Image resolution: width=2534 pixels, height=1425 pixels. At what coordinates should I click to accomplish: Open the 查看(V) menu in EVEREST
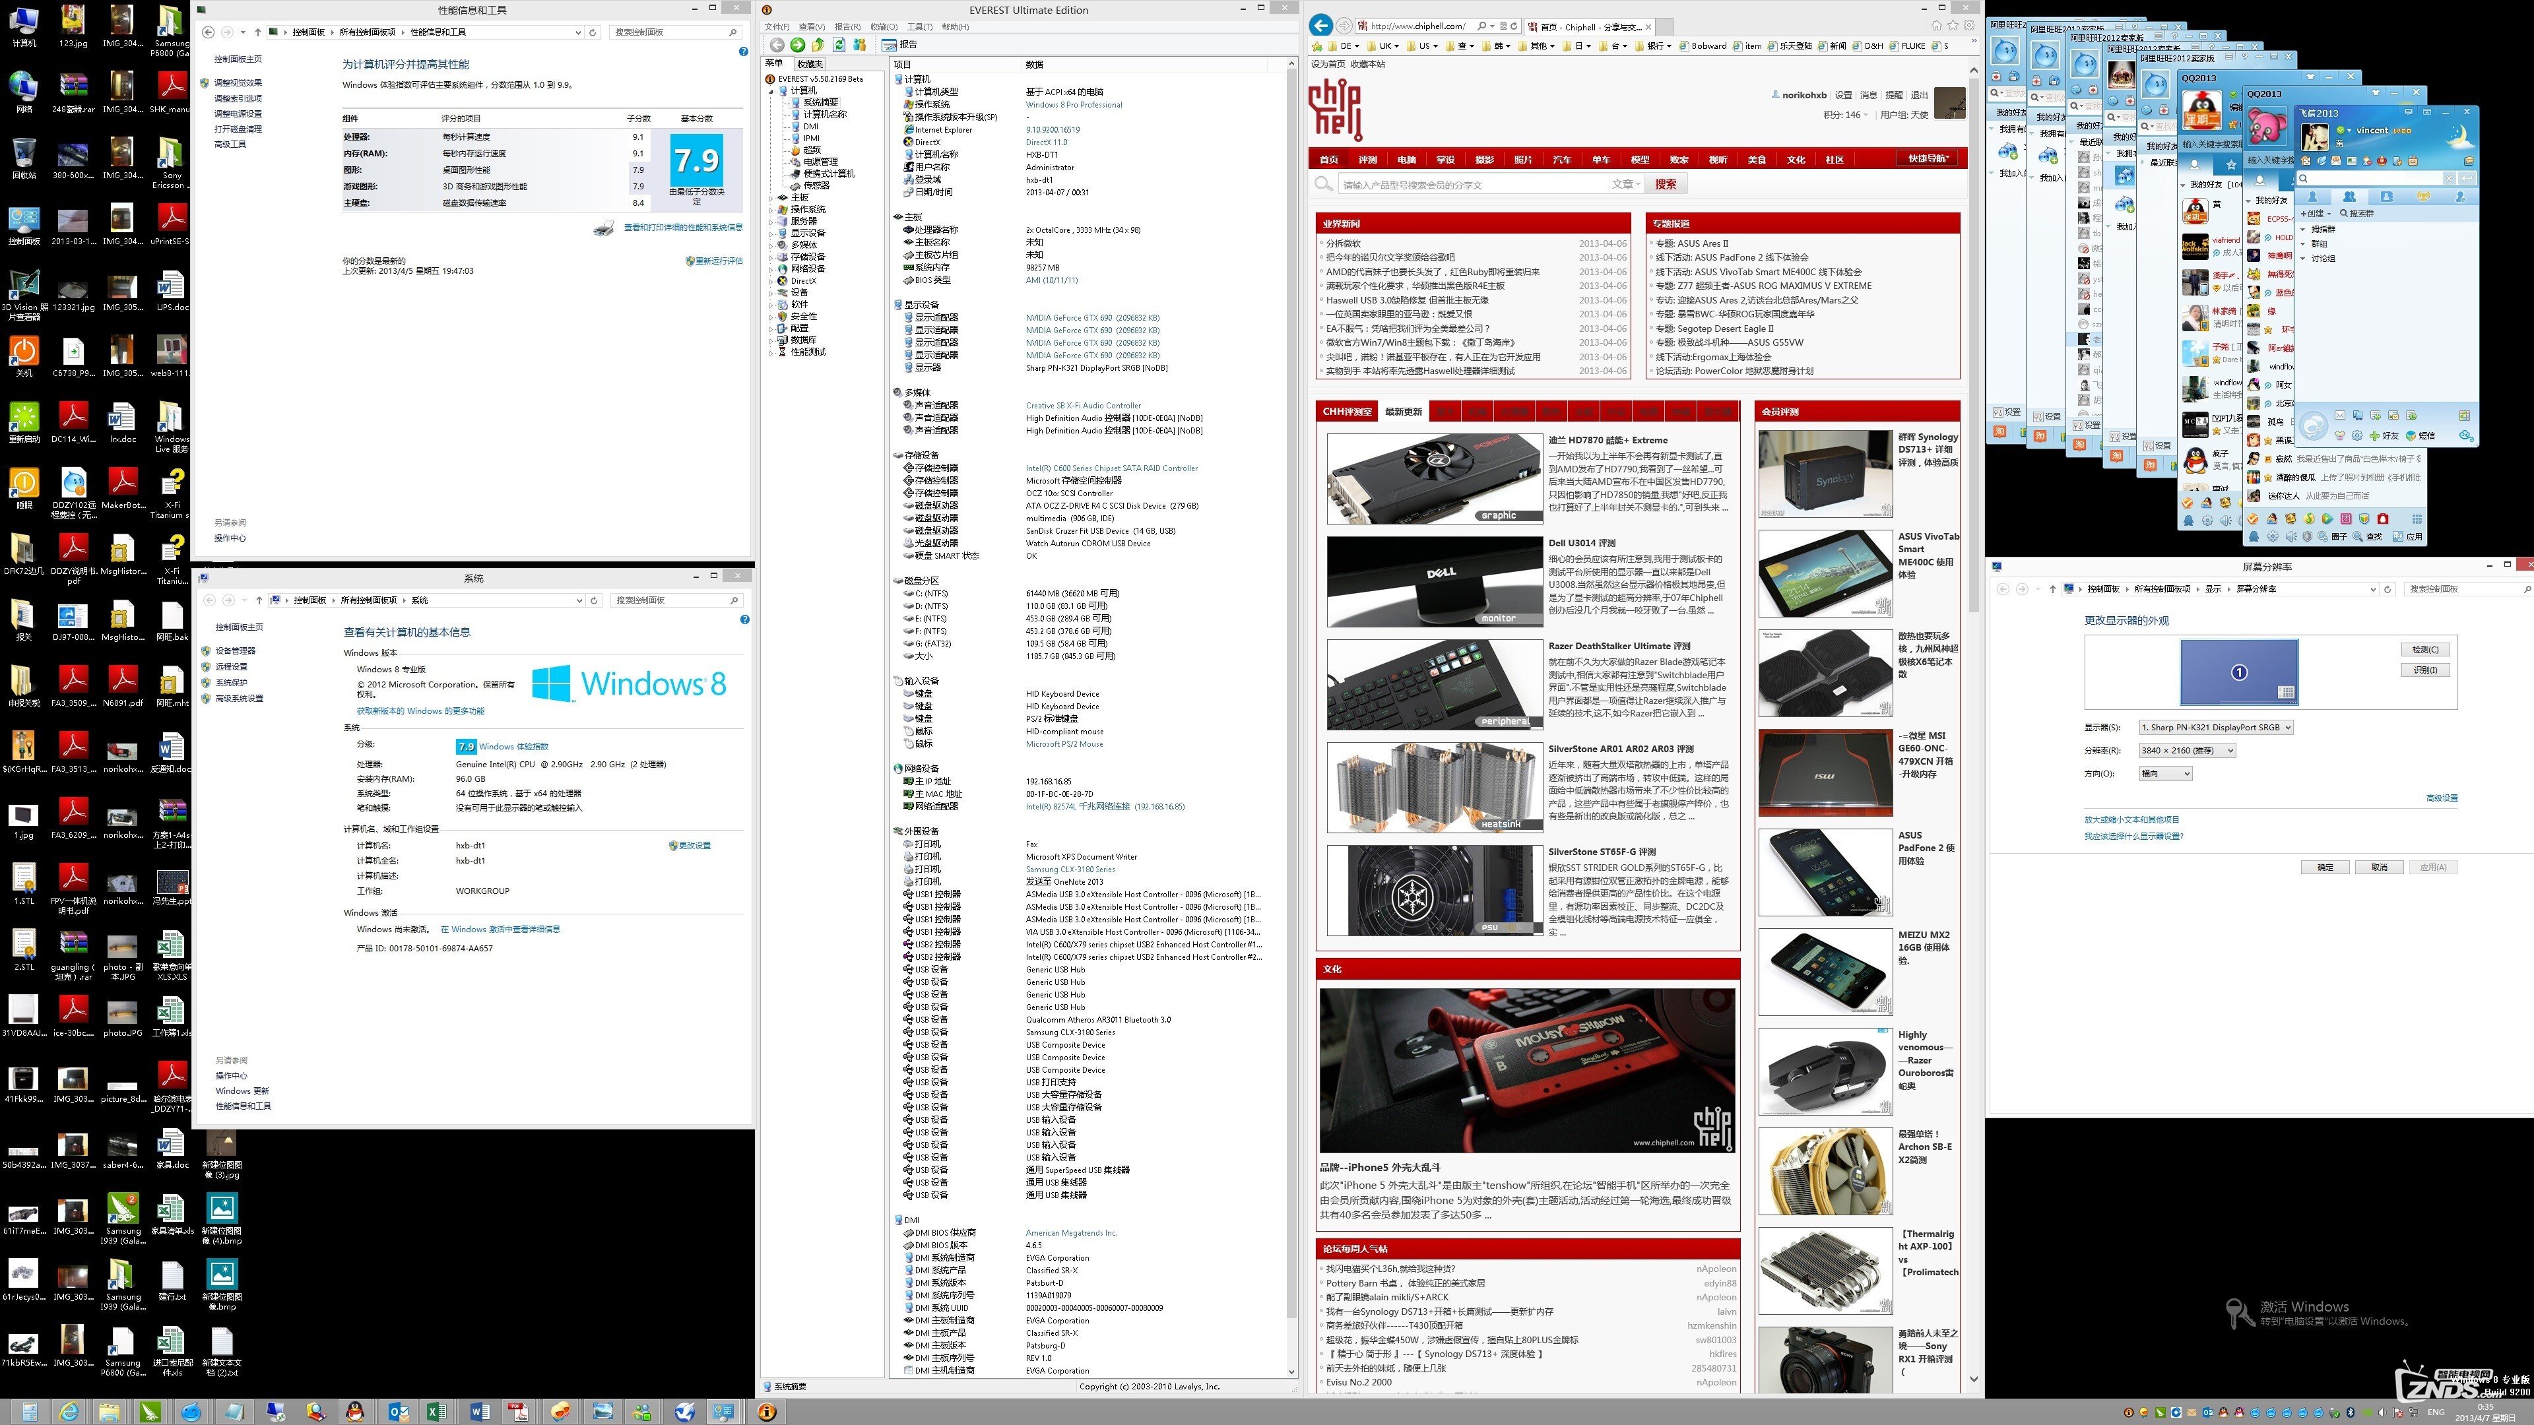[x=812, y=26]
